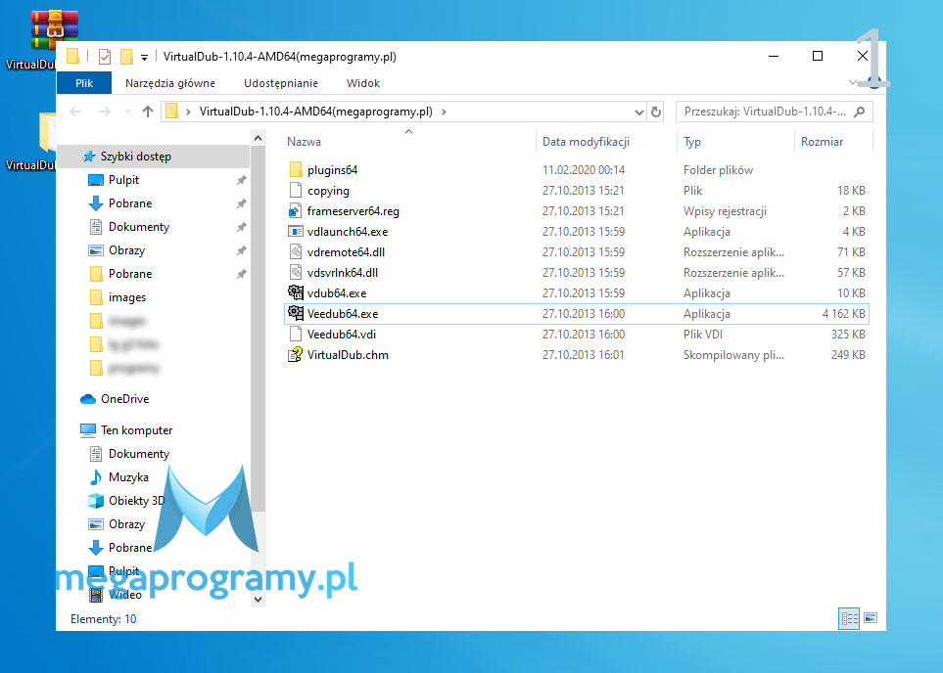This screenshot has width=943, height=673.
Task: Click the 4 162 KB size cell
Action: tap(844, 314)
